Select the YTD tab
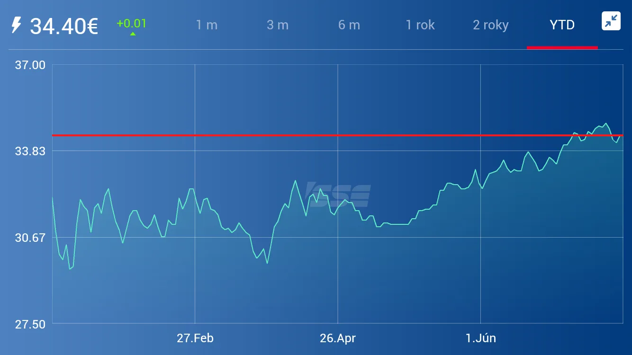 (x=562, y=25)
